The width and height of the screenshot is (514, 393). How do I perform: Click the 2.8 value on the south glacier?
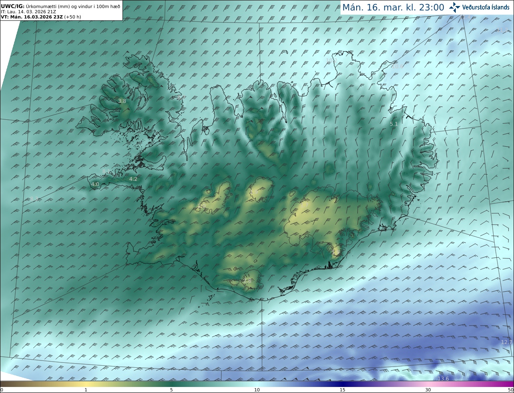point(247,281)
